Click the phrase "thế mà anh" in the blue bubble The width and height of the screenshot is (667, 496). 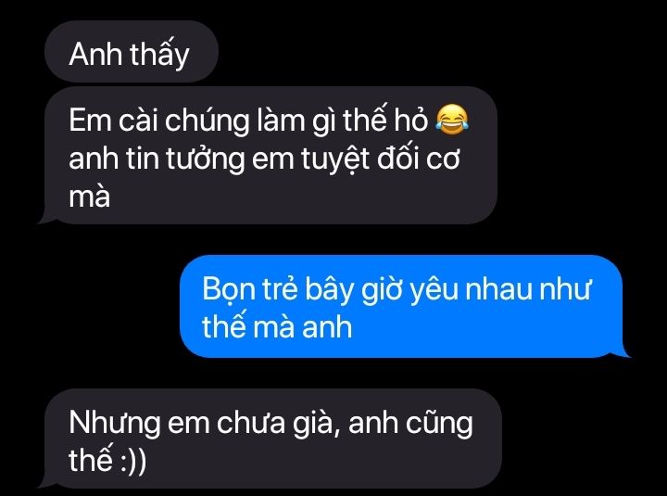click(x=277, y=327)
